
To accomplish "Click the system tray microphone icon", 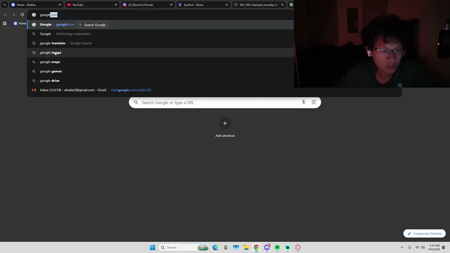I will point(410,247).
